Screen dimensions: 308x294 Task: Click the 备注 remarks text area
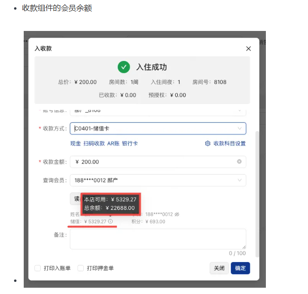click(x=158, y=239)
